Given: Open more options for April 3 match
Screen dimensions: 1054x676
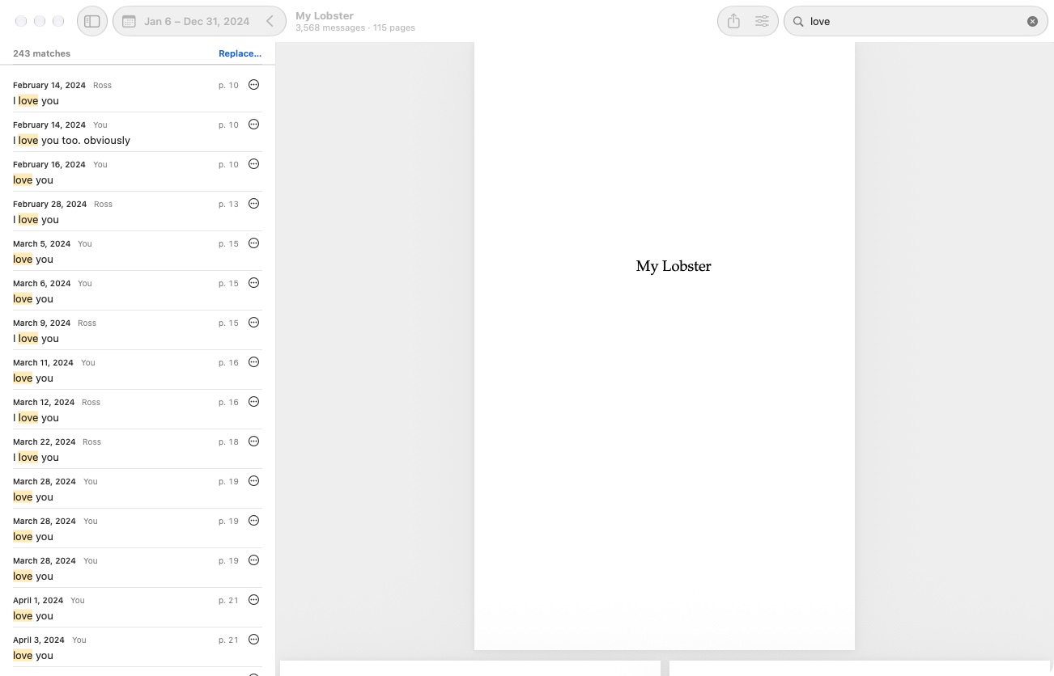Looking at the screenshot, I should pyautogui.click(x=253, y=640).
